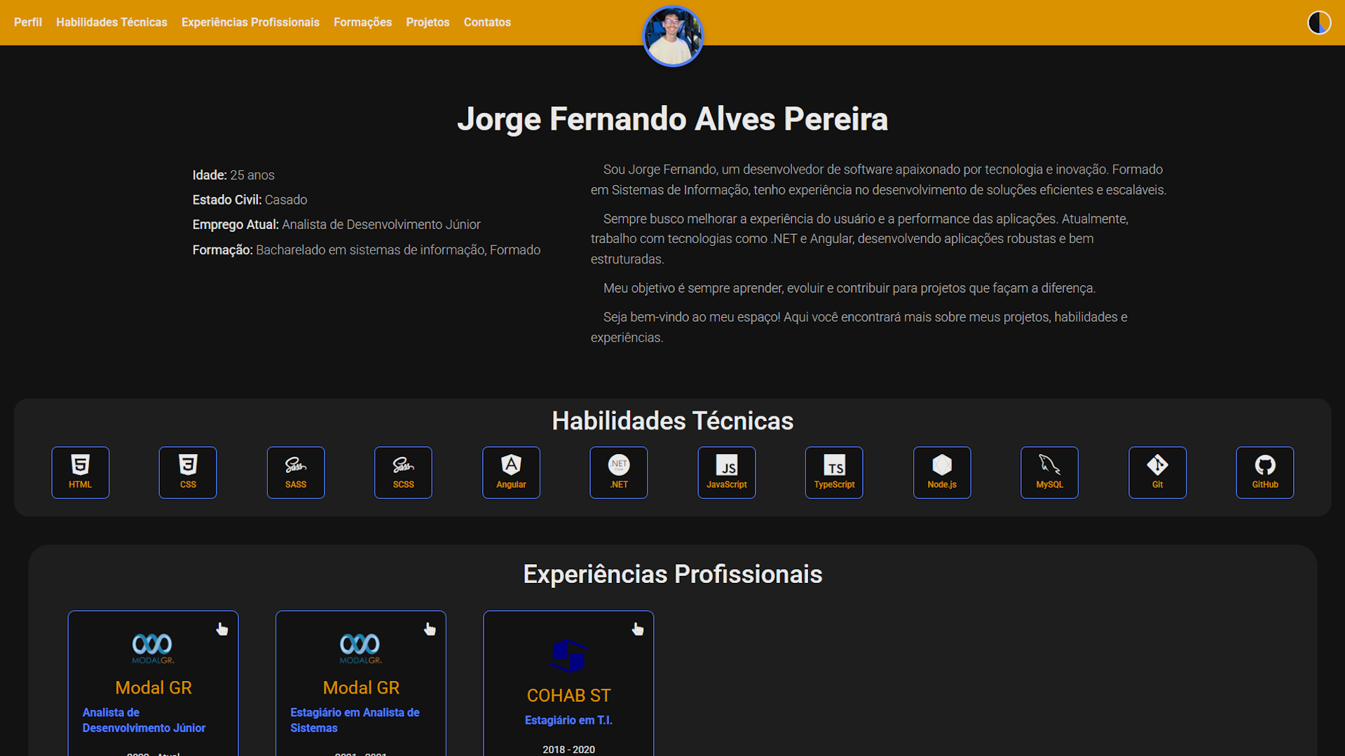Open Habilidades Técnicas nav link
The image size is (1345, 756).
[x=111, y=22]
